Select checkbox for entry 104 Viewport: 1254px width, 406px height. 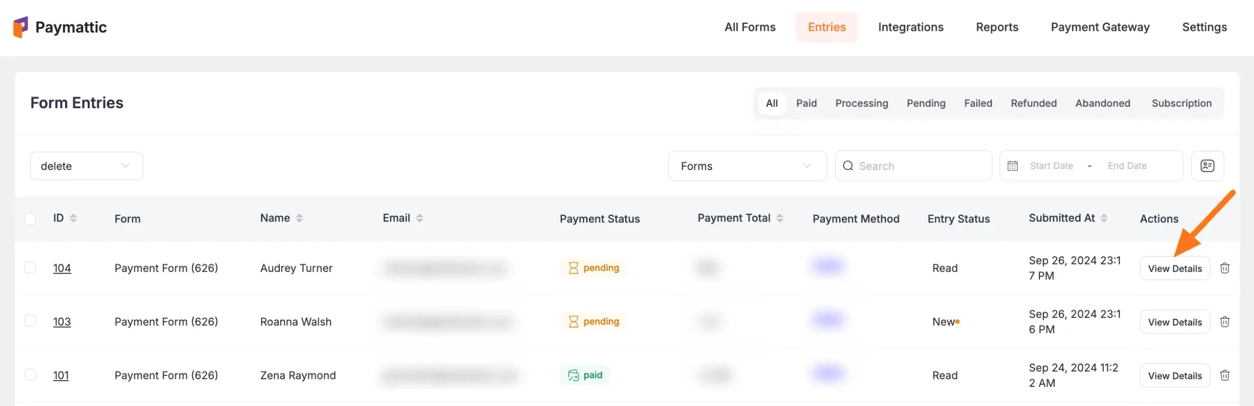coord(30,267)
